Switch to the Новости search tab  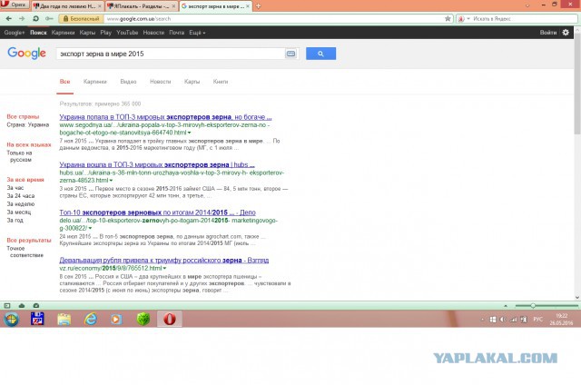(x=160, y=82)
